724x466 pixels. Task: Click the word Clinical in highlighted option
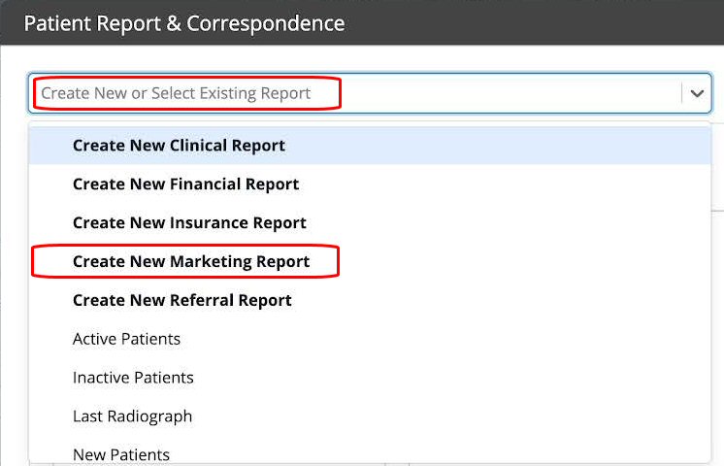199,146
